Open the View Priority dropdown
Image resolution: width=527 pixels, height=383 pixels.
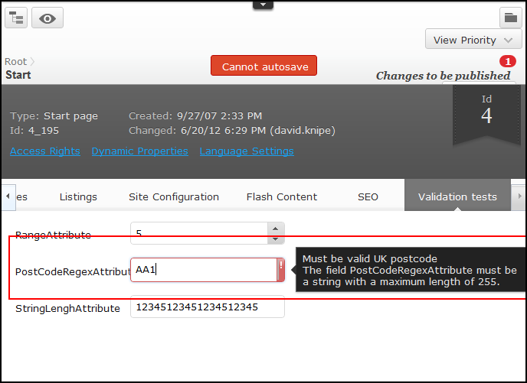(x=473, y=40)
